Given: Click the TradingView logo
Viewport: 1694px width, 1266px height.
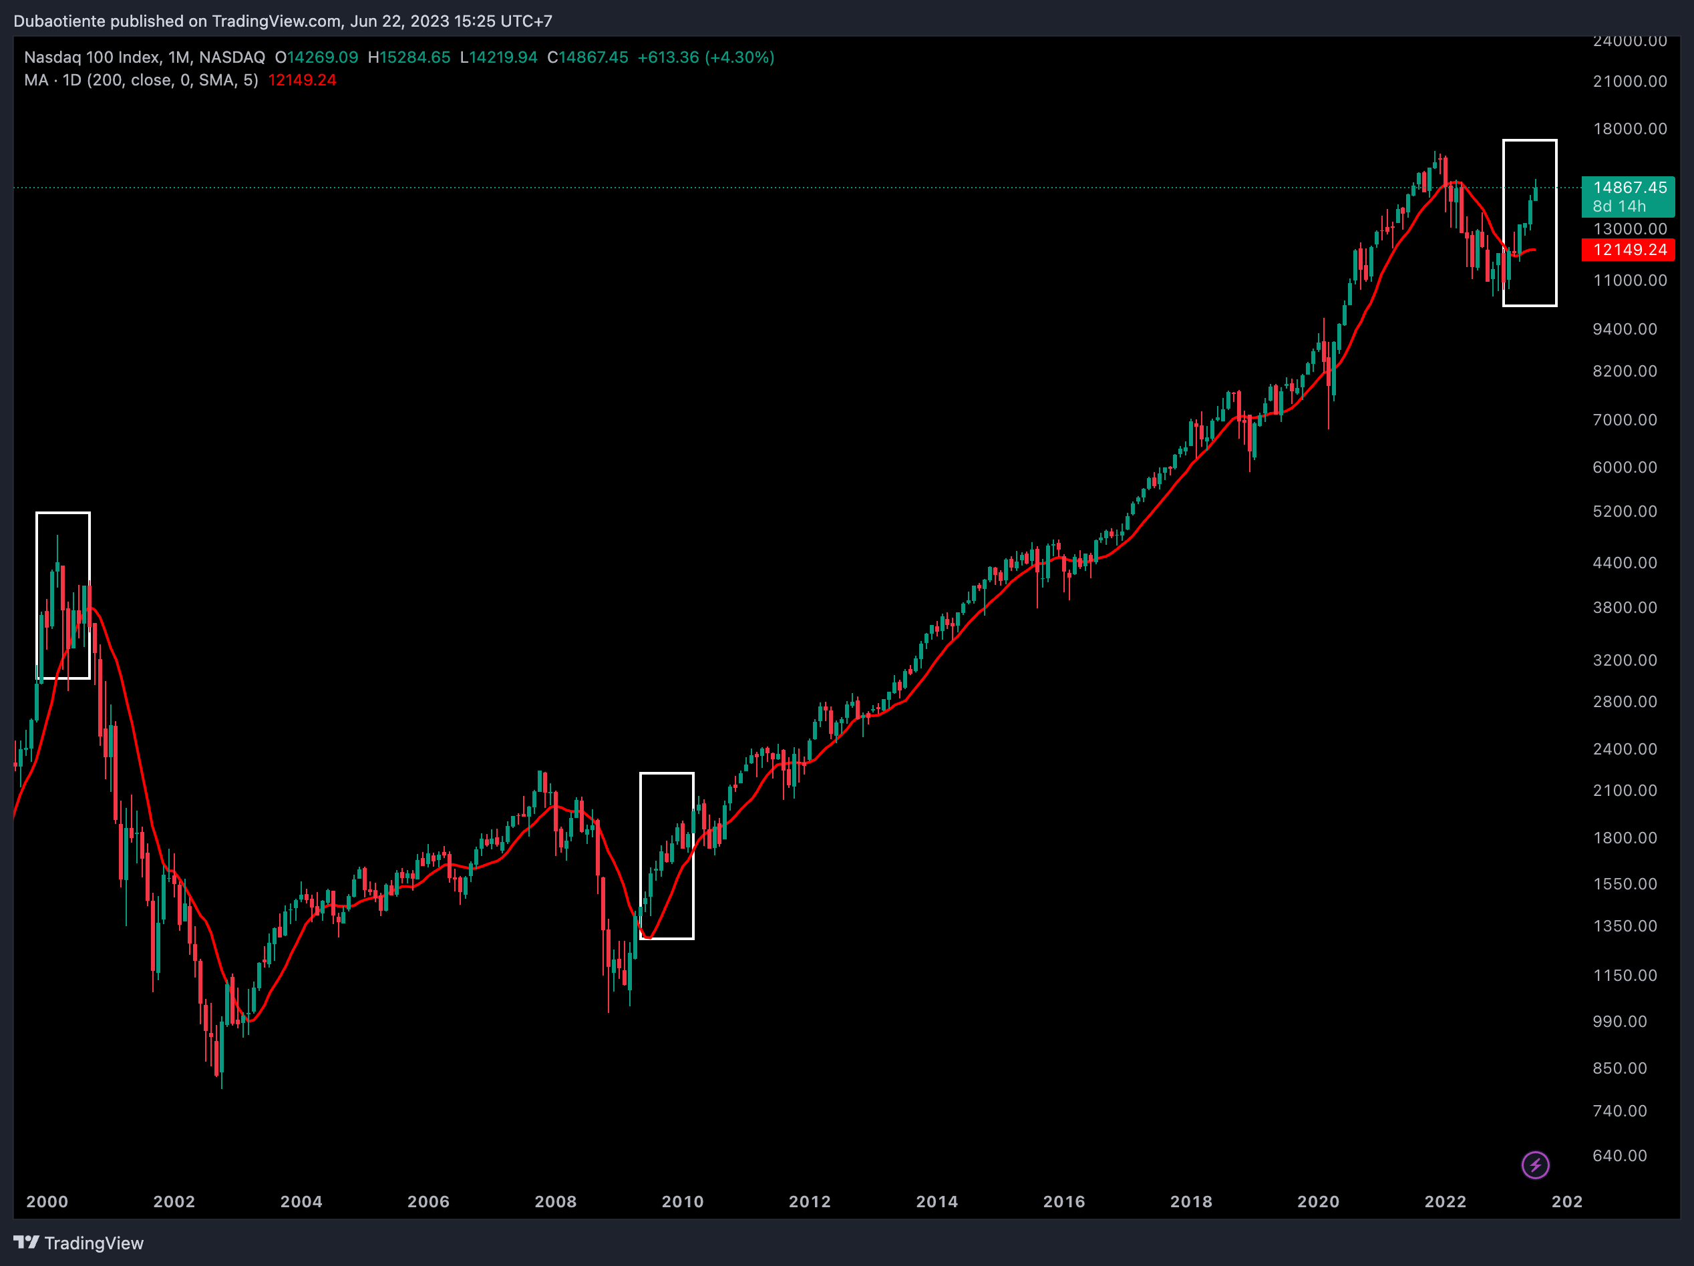Looking at the screenshot, I should (26, 1242).
